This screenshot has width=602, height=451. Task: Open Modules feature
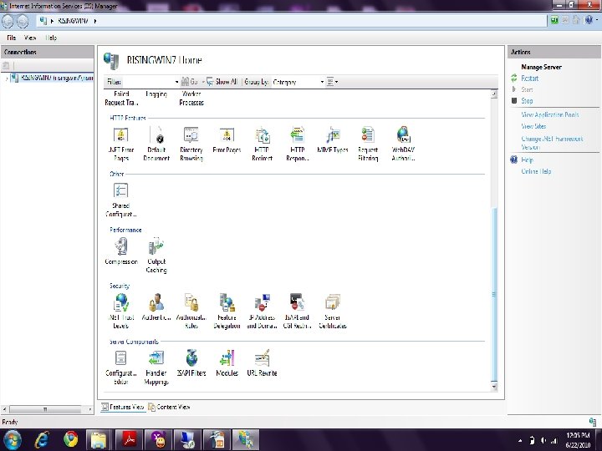[x=227, y=363]
